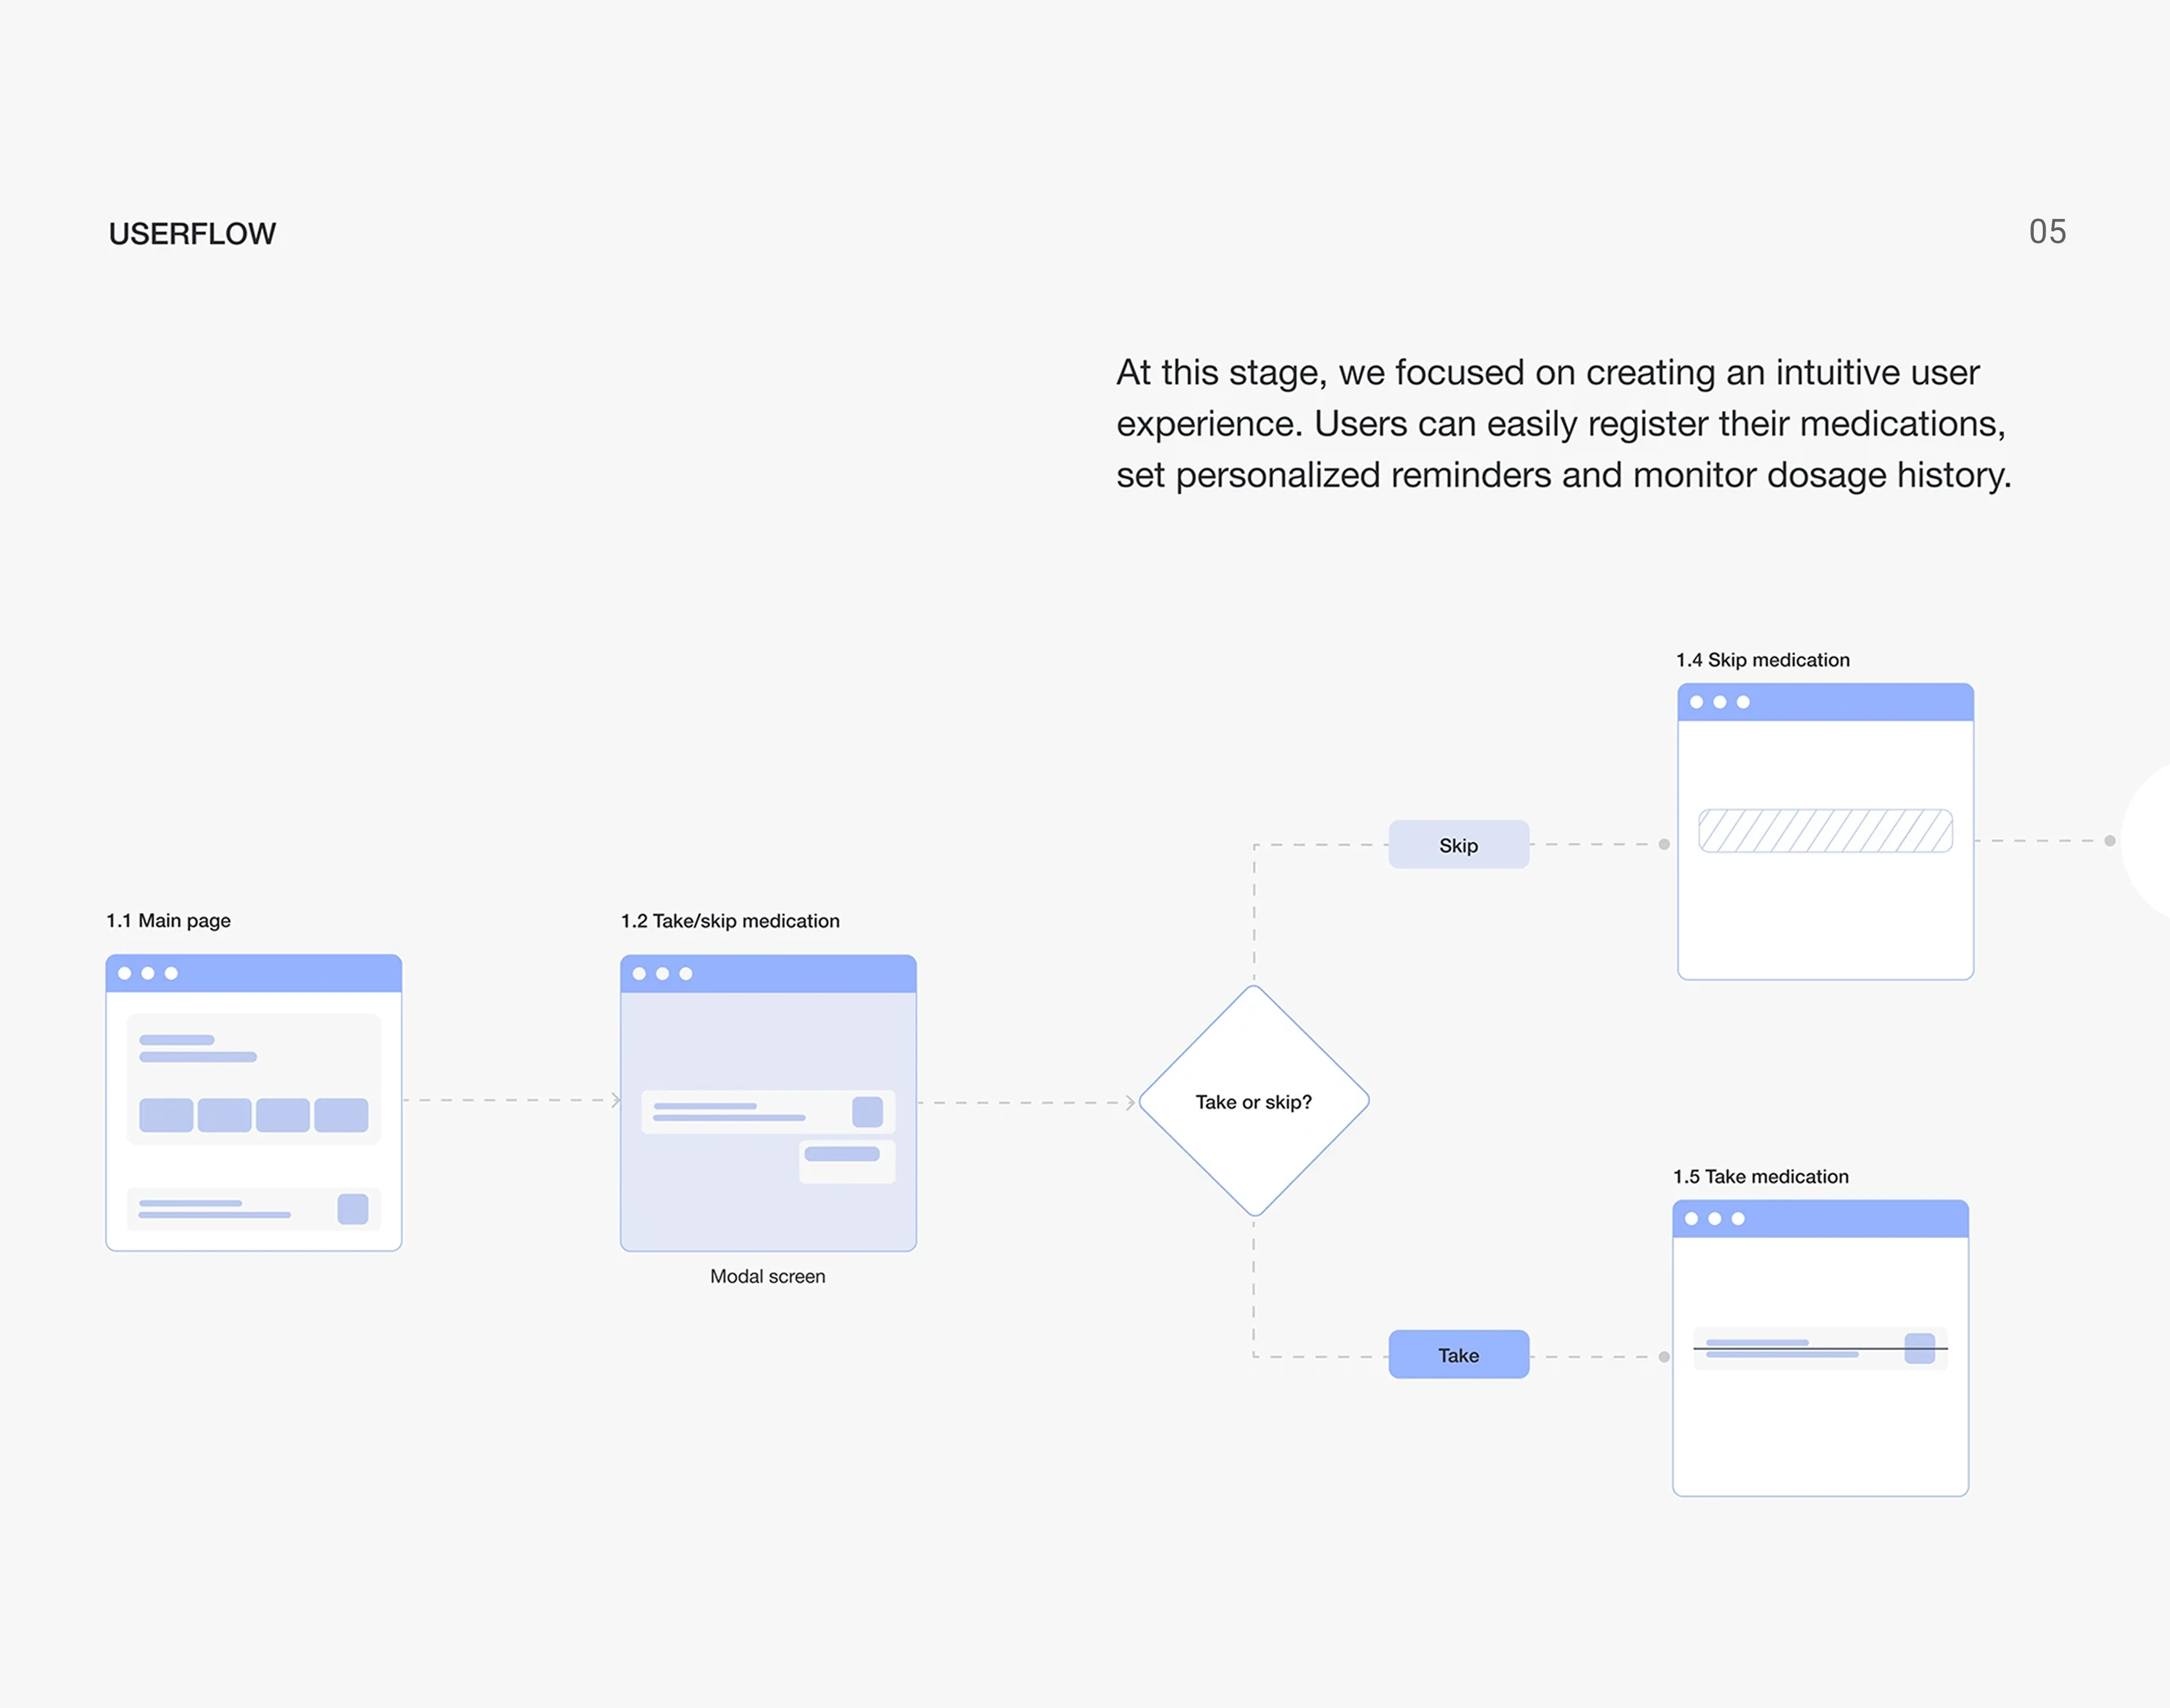Click the first tile in Main page card

click(x=166, y=1115)
